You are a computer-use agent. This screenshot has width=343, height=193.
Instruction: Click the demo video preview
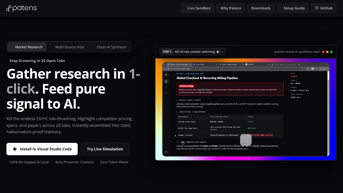pyautogui.click(x=246, y=109)
